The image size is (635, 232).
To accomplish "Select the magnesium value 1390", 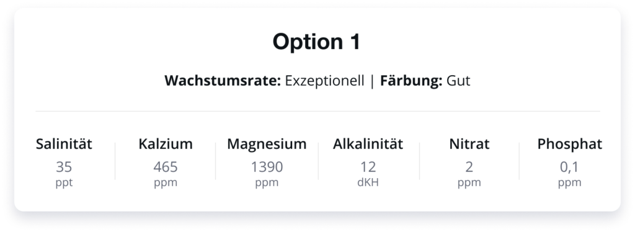I will pos(267,167).
